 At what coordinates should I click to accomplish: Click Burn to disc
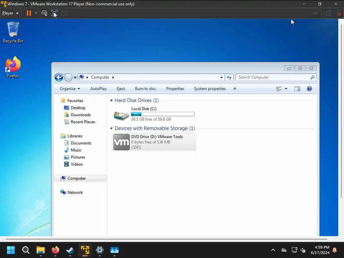click(x=145, y=89)
